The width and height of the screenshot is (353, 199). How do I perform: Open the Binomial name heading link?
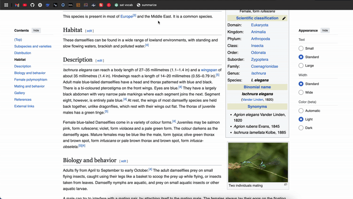257,87
